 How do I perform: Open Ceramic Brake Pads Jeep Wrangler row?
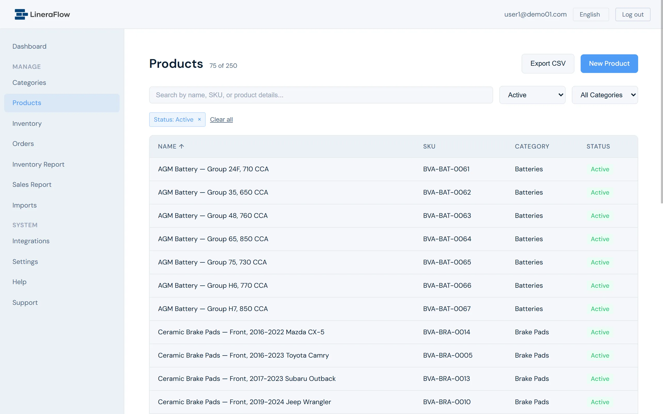point(393,402)
